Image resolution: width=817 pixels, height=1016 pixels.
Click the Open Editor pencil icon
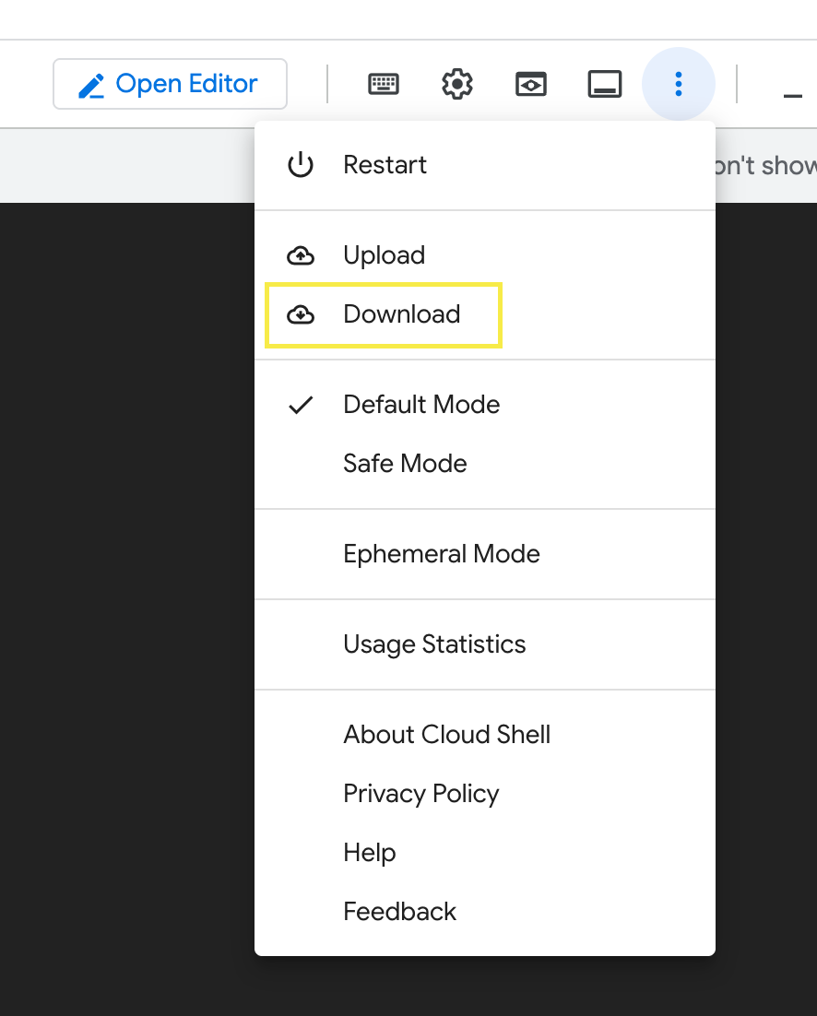click(91, 85)
